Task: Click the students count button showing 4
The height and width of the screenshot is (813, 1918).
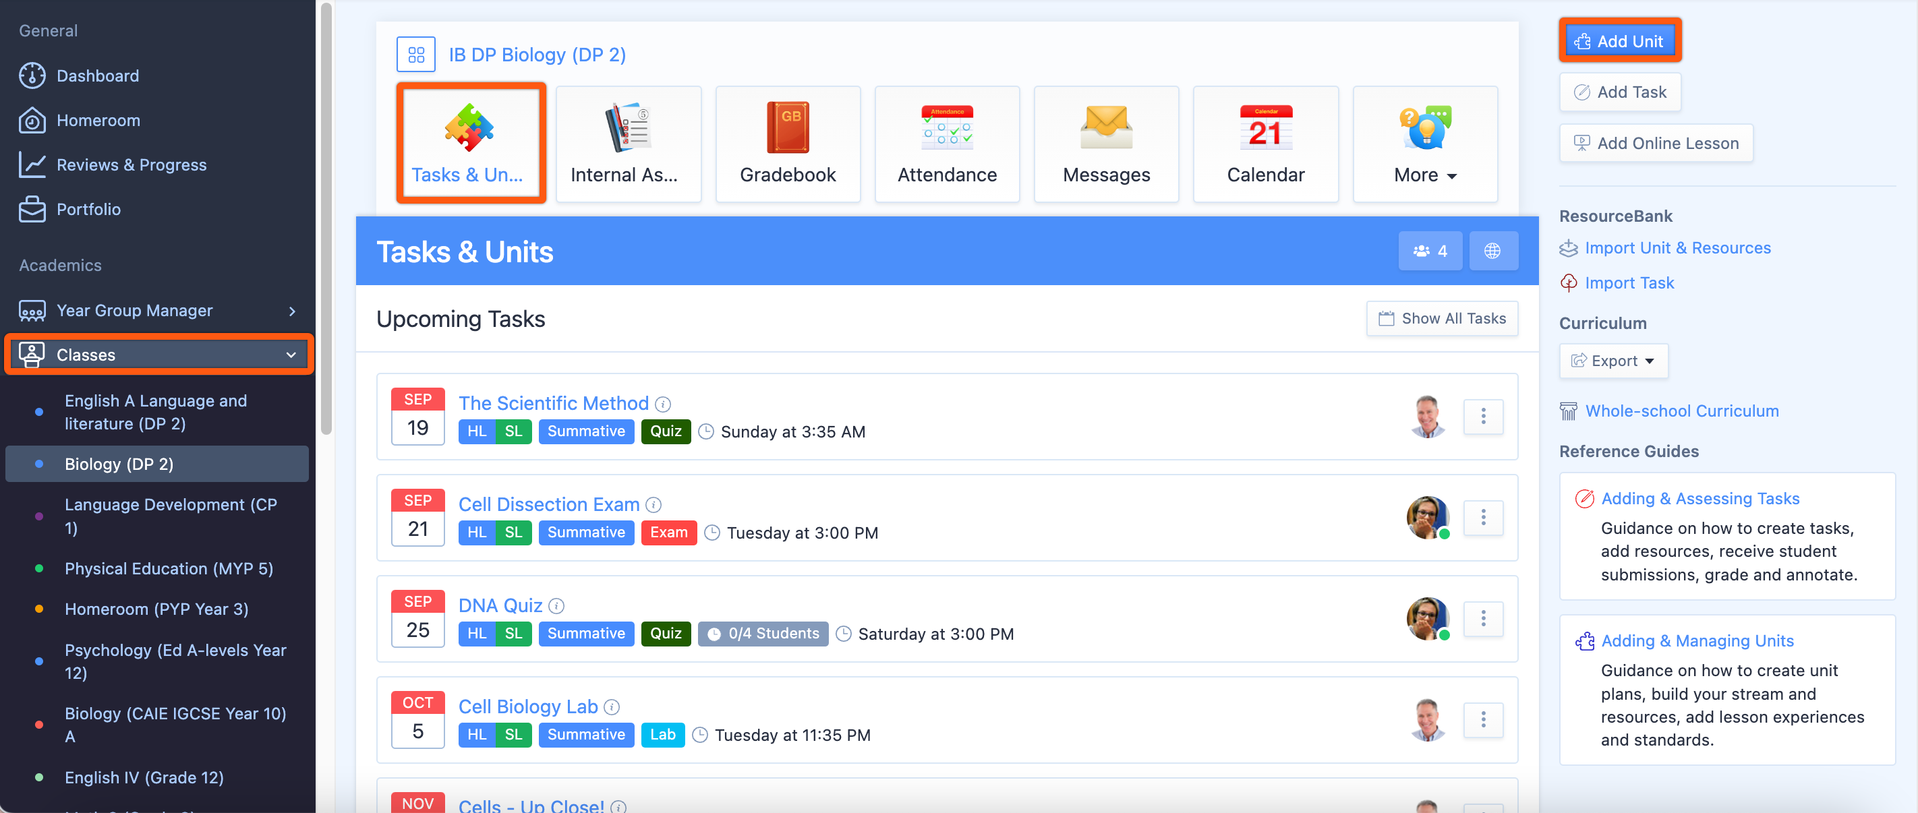Action: coord(1430,251)
